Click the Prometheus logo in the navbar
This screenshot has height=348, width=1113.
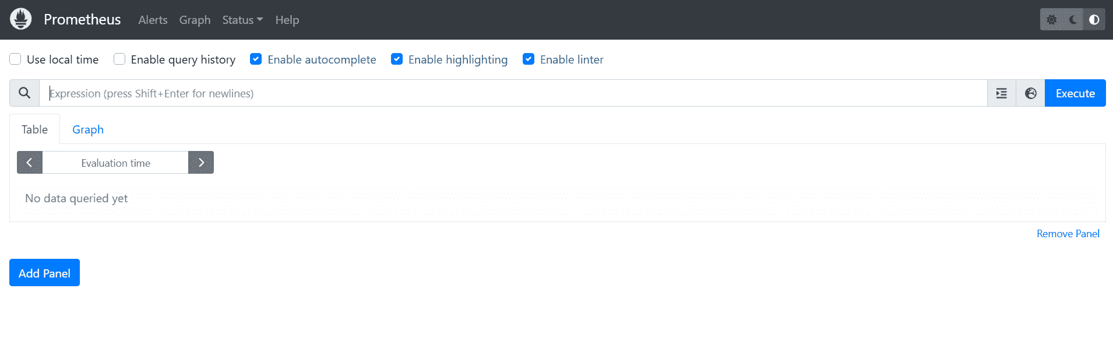pos(20,19)
